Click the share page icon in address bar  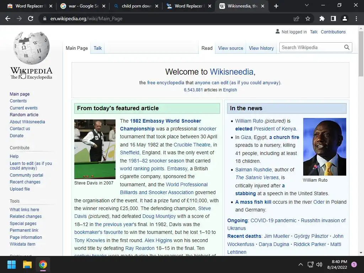(296, 18)
